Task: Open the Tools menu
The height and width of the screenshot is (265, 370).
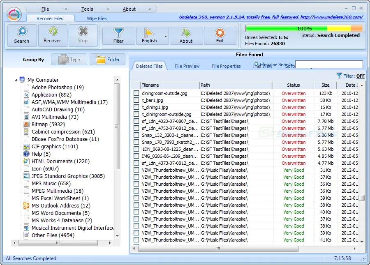Action: click(x=87, y=9)
